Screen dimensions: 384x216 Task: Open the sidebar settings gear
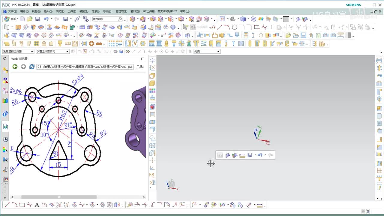[5, 58]
